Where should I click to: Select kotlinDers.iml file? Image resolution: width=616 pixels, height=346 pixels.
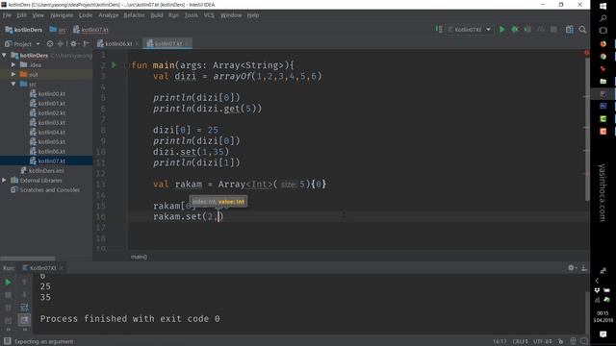[42, 171]
